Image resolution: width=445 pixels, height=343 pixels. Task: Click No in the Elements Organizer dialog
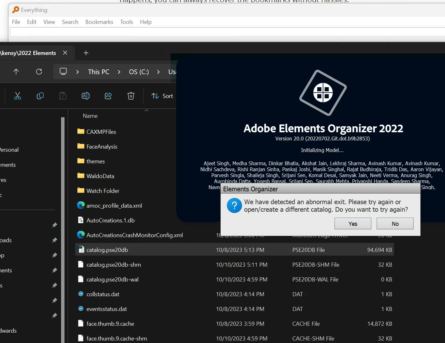pos(395,224)
